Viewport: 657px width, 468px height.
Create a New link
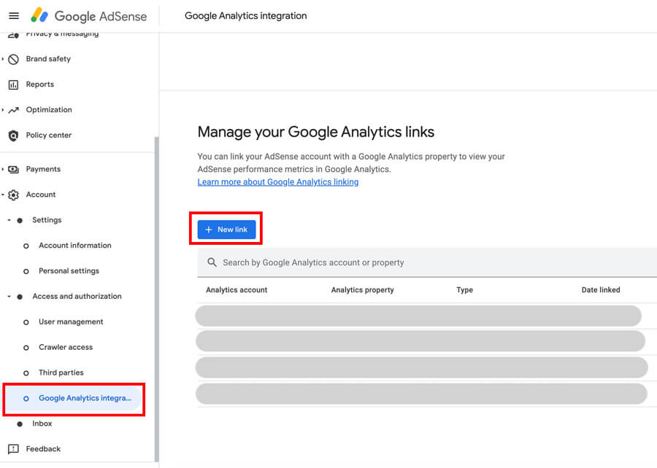coord(226,228)
